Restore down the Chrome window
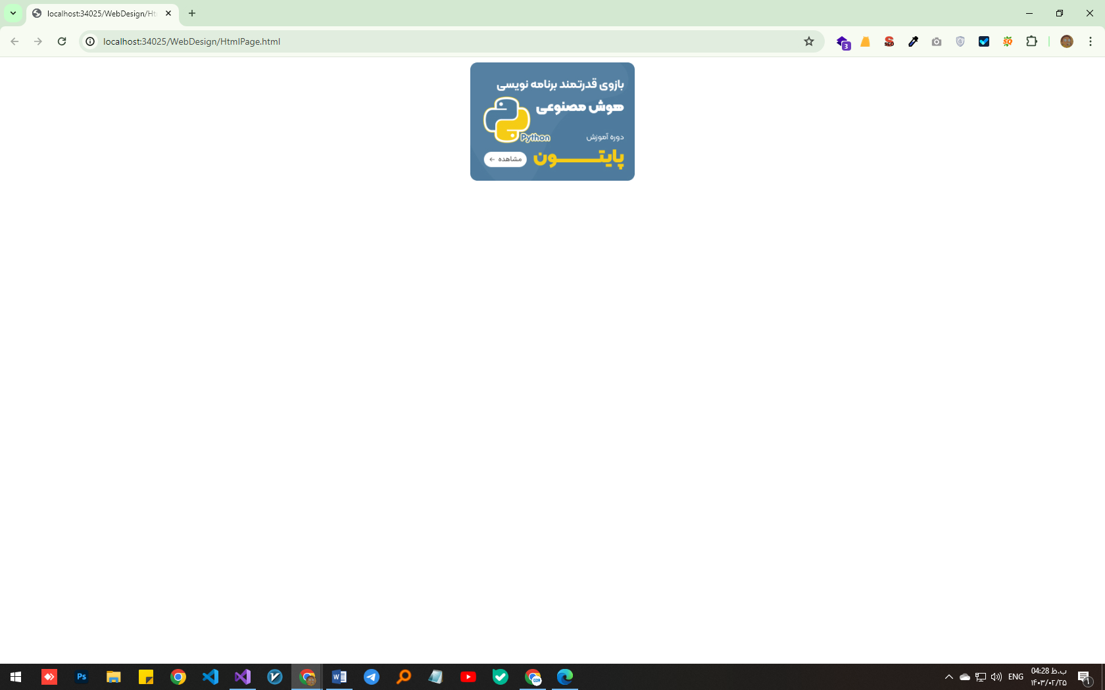The image size is (1105, 690). point(1060,13)
